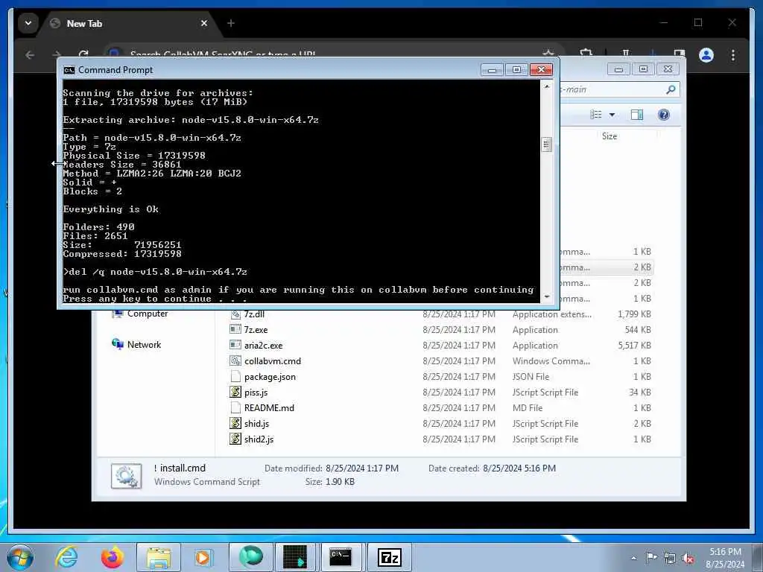Select the piss.js file
The height and width of the screenshot is (572, 763).
[256, 392]
